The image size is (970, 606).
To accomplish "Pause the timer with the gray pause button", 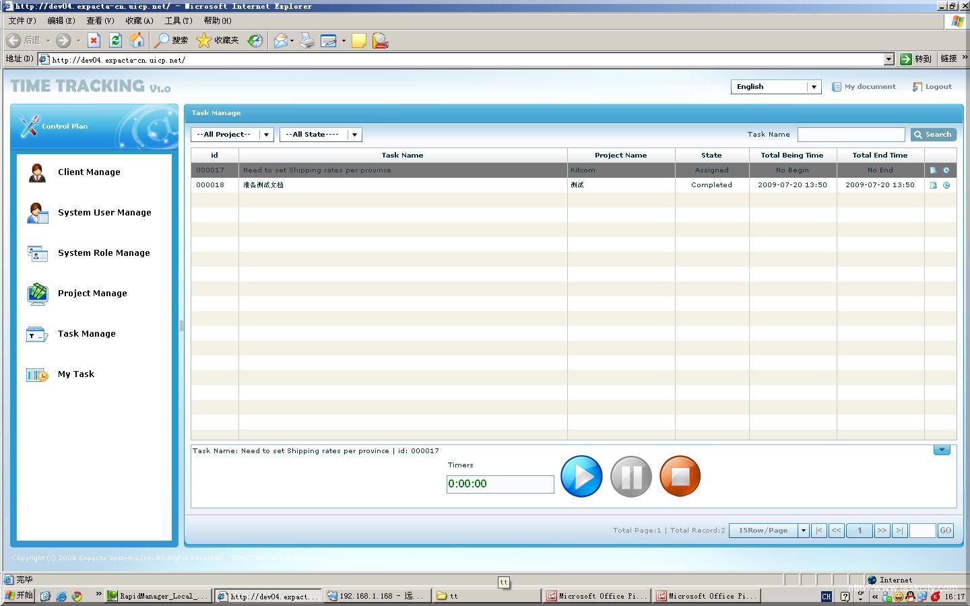I will coord(631,476).
